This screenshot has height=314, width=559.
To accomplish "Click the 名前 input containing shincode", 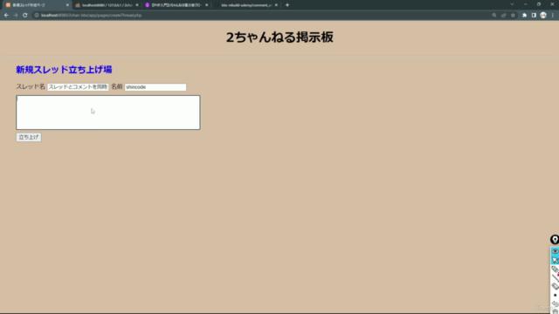I will point(155,87).
